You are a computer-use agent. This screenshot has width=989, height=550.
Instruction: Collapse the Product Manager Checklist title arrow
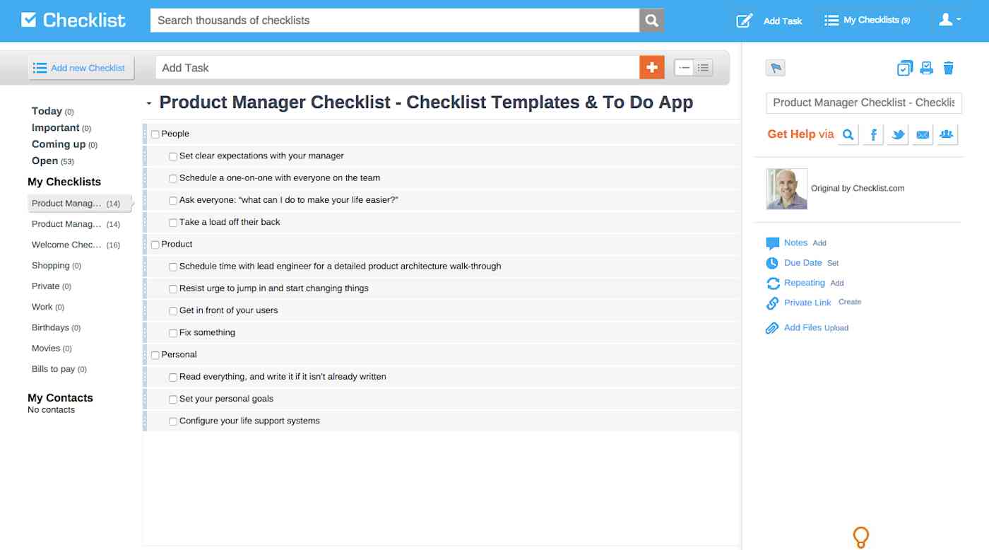149,103
